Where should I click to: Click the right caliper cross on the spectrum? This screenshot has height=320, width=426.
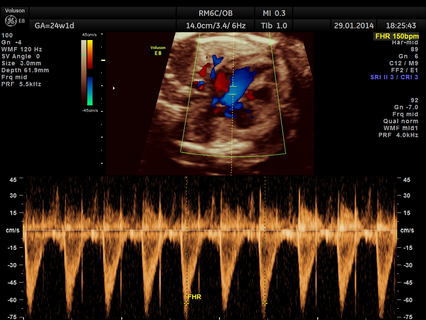click(x=265, y=303)
